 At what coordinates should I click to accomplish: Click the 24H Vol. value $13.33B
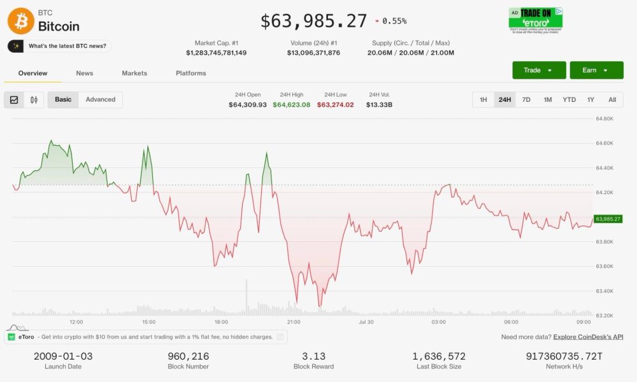379,105
